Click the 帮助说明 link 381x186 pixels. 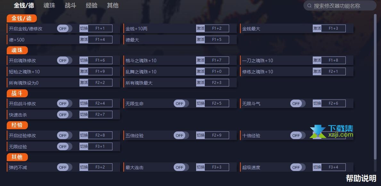[x=361, y=178]
